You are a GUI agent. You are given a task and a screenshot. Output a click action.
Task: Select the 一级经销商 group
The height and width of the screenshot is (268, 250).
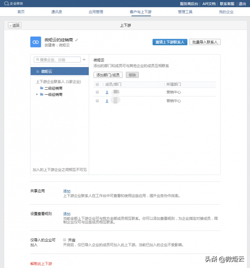53,95
